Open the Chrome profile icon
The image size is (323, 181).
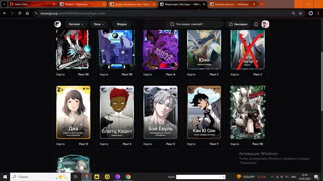pyautogui.click(x=311, y=13)
